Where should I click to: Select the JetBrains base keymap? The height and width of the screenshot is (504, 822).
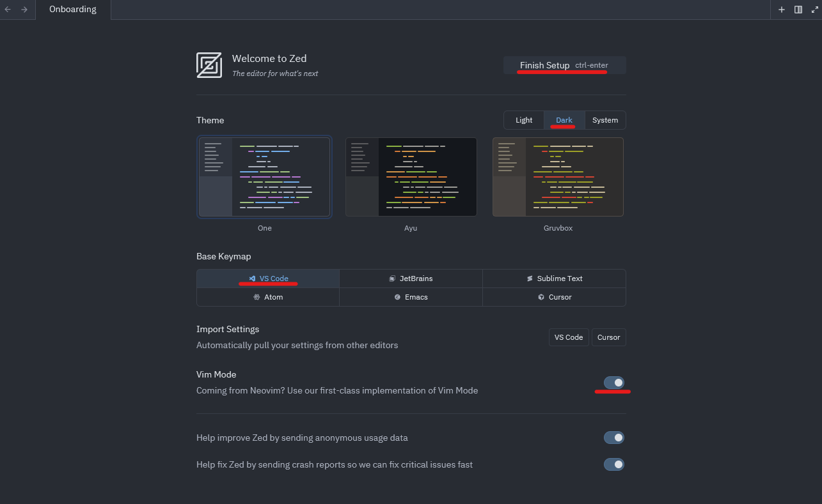411,278
